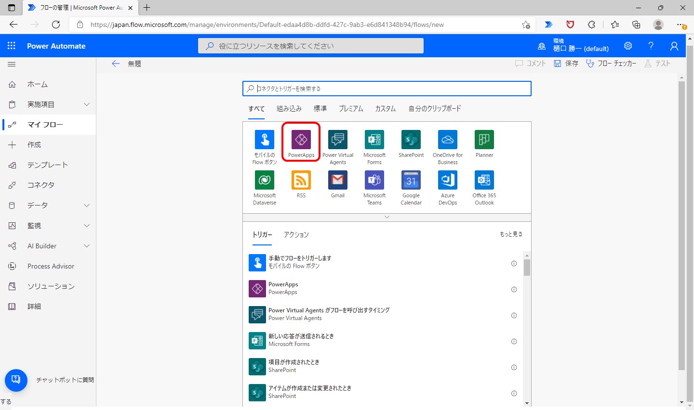Select the アクション tab
The width and height of the screenshot is (694, 410).
pyautogui.click(x=296, y=234)
